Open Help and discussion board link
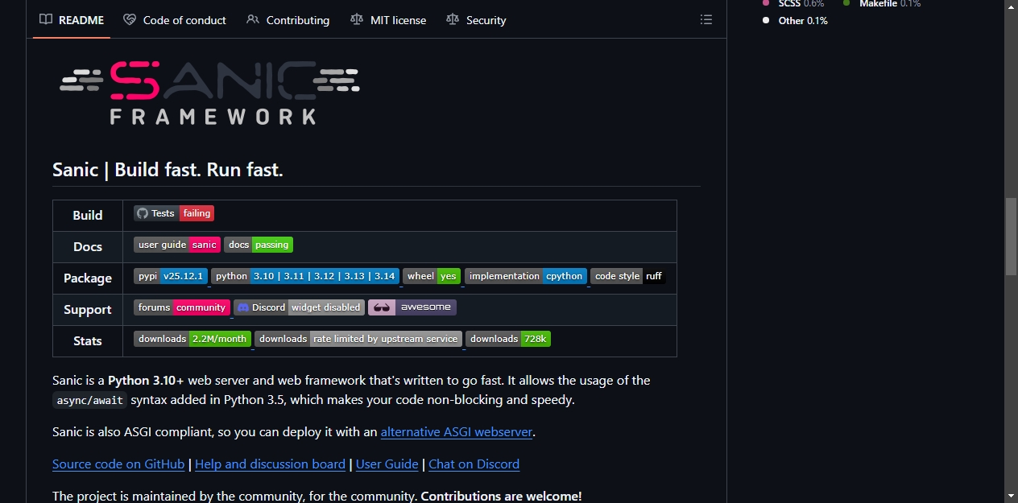 (270, 464)
